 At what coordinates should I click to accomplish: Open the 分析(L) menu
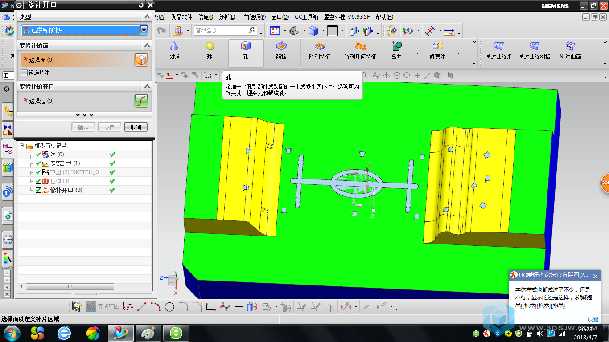coord(227,17)
